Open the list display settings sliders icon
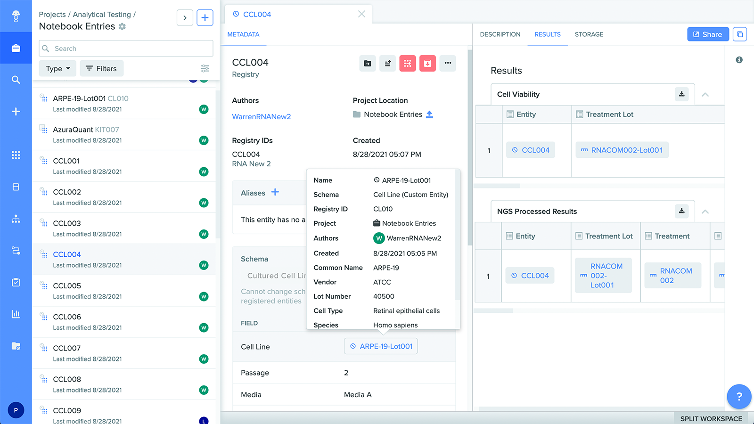This screenshot has height=424, width=754. click(x=205, y=68)
